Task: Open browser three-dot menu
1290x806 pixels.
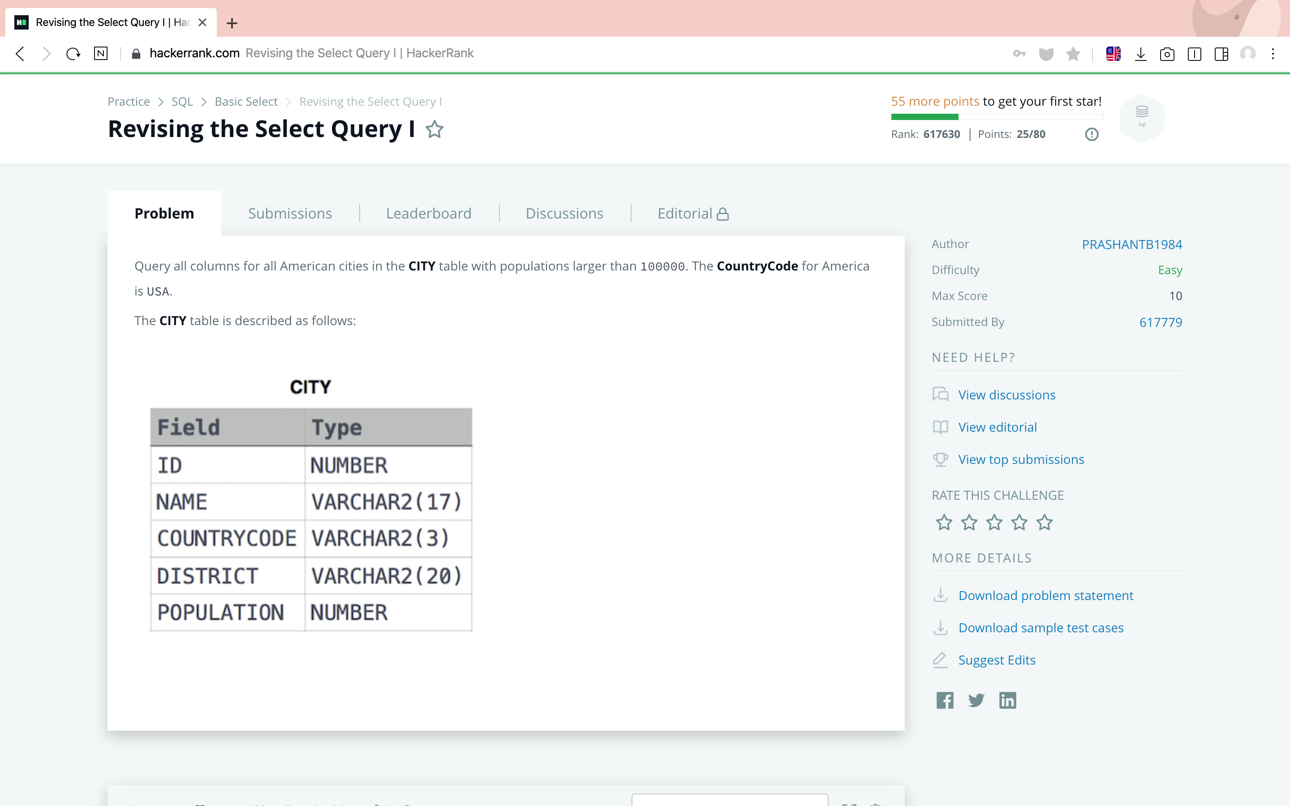Action: click(x=1273, y=54)
